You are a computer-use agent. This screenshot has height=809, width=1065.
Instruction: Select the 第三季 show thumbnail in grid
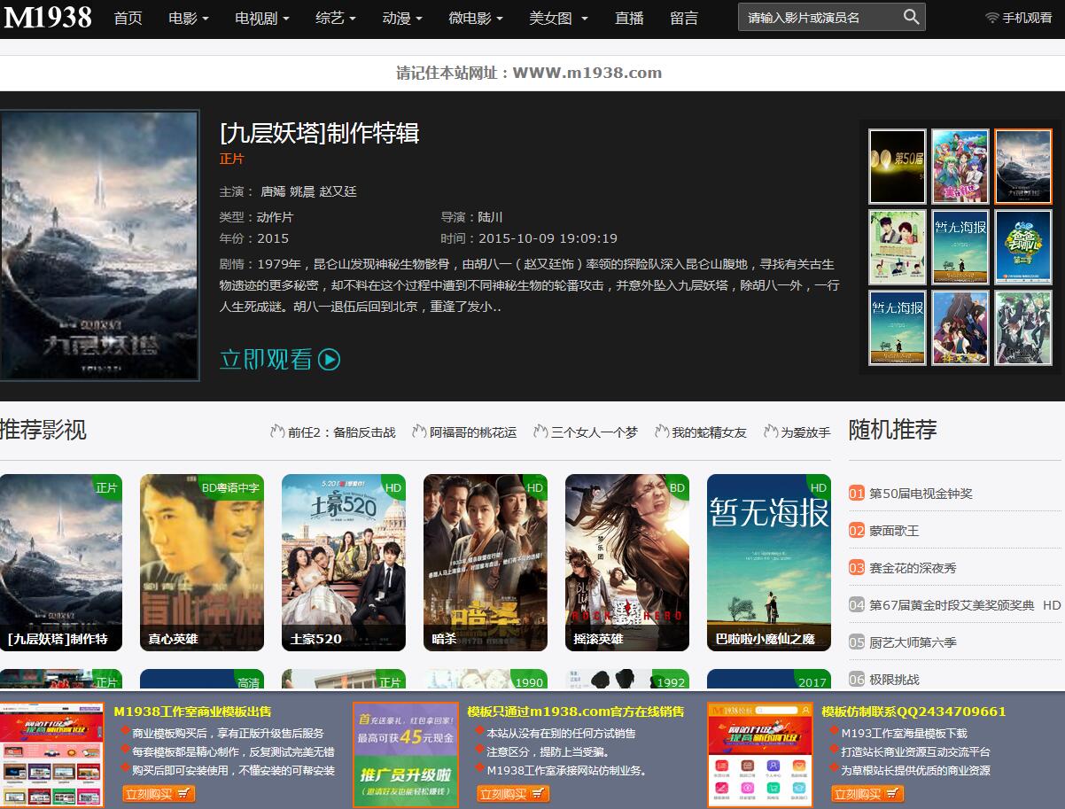pos(1023,246)
